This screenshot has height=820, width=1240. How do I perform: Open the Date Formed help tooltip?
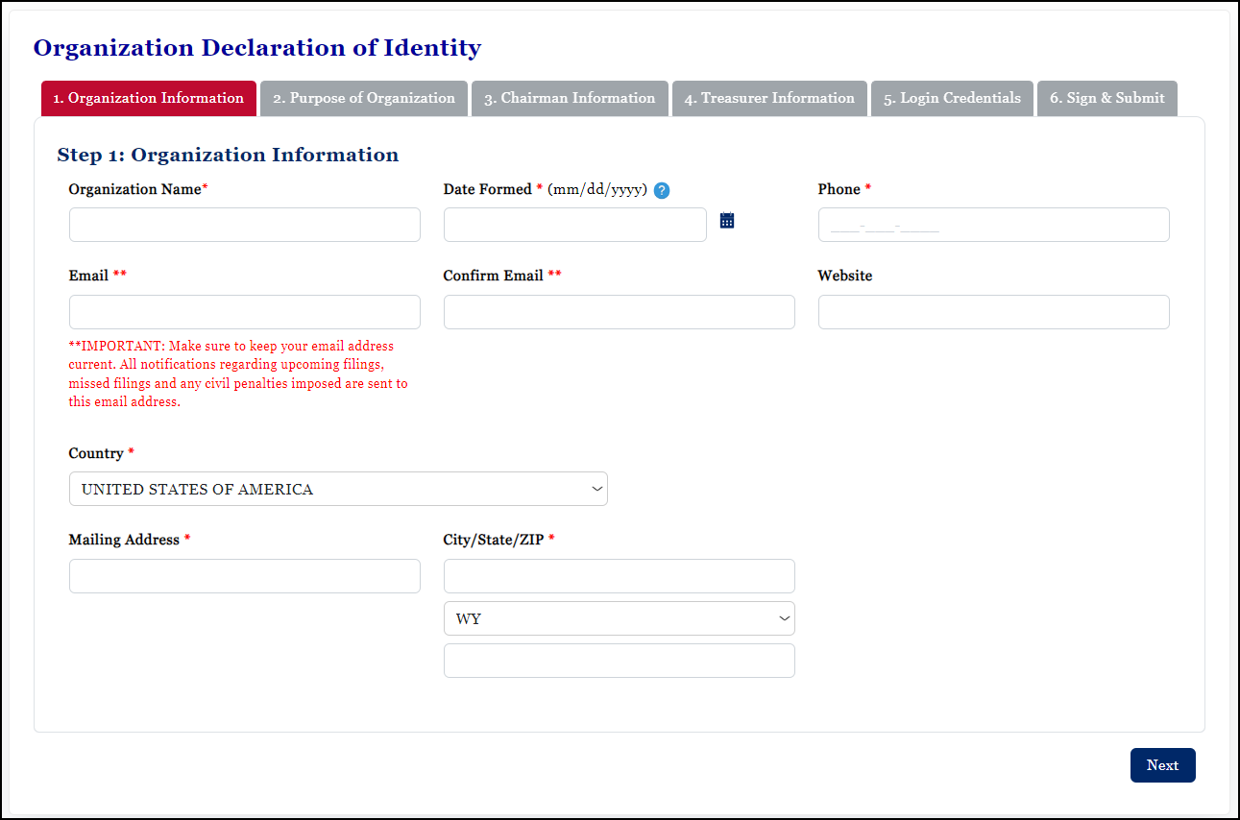pyautogui.click(x=661, y=190)
